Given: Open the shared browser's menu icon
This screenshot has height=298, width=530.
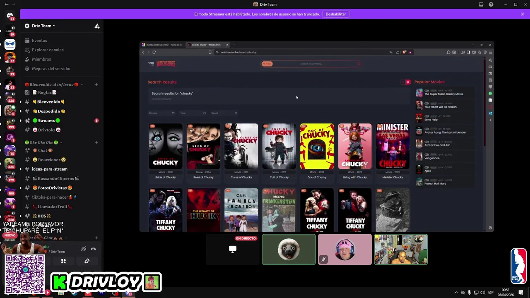Looking at the screenshot, I should 491,52.
